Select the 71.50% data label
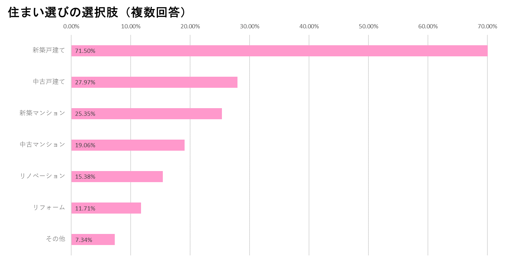The image size is (505, 263). tap(85, 51)
